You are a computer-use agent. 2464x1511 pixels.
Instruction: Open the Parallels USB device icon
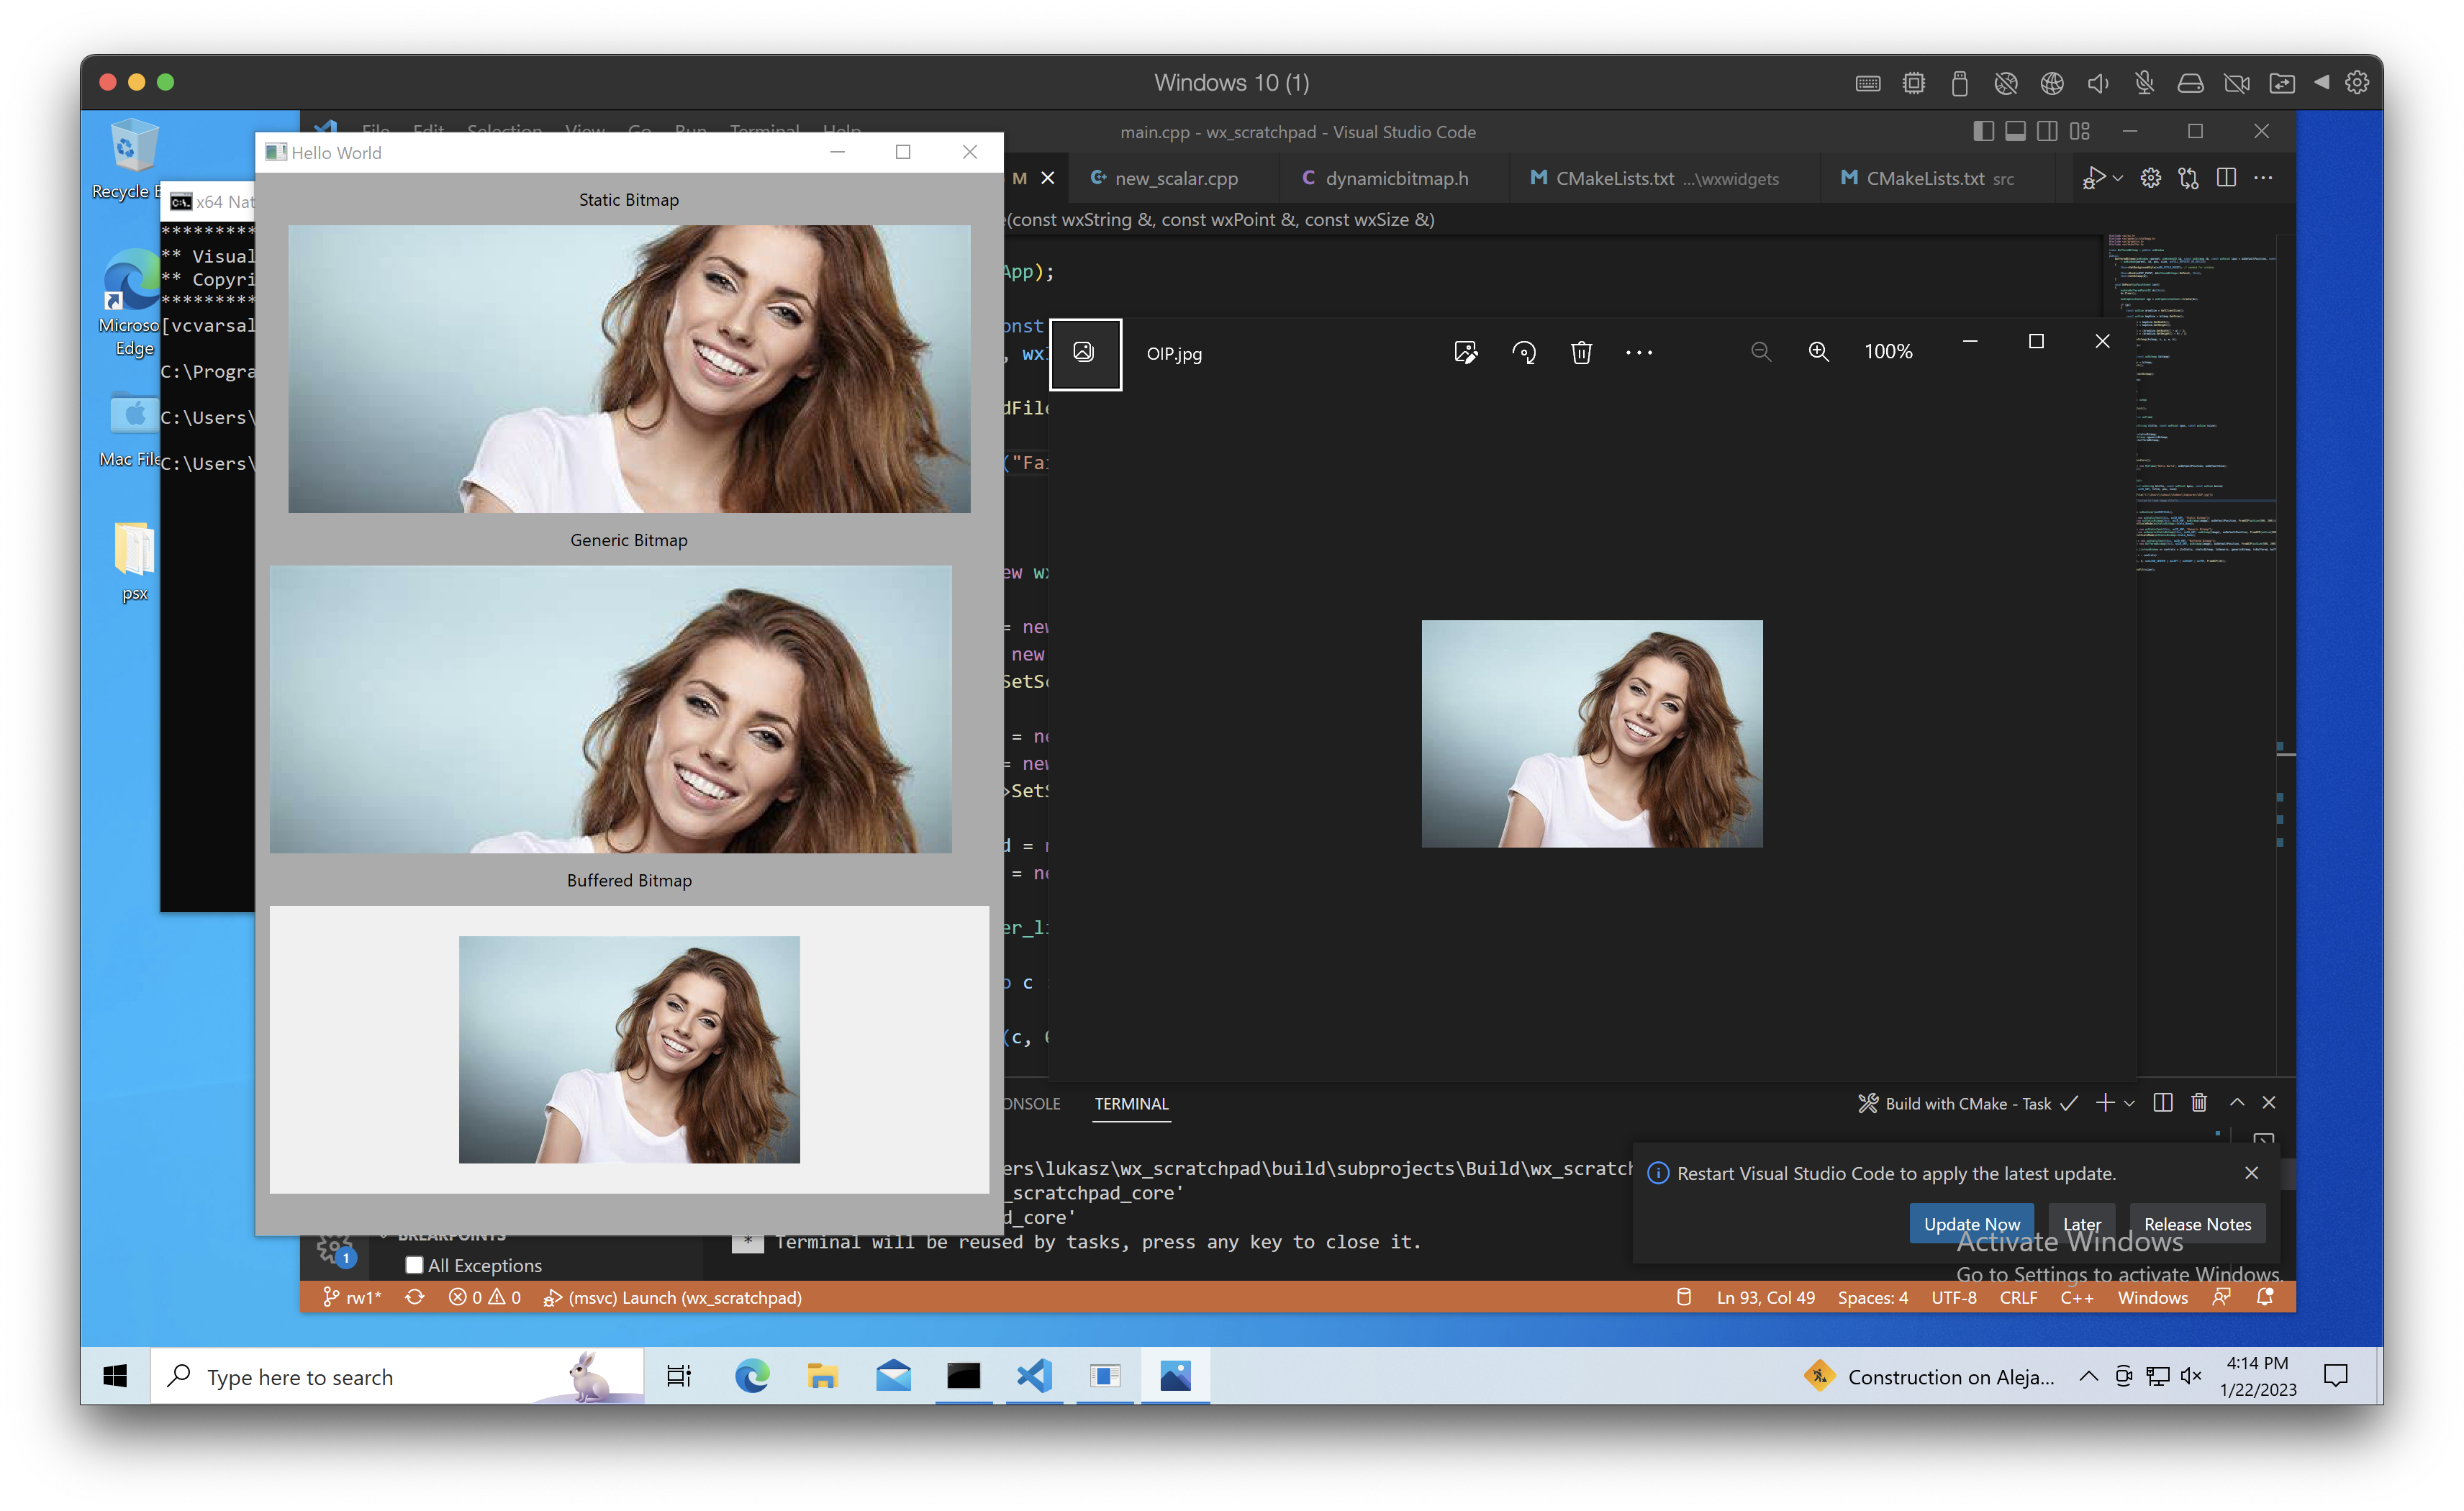click(x=1959, y=83)
